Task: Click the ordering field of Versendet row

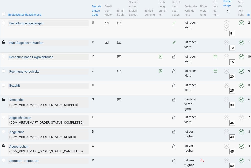Action: click(x=232, y=105)
